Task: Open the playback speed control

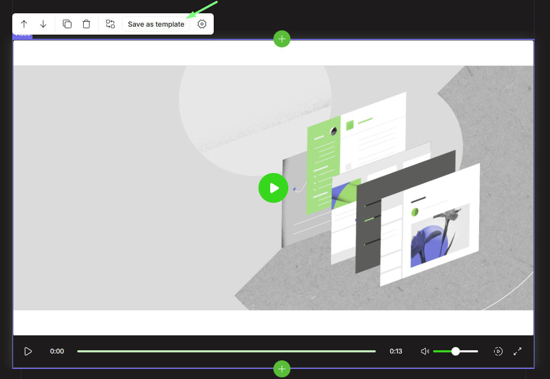Action: (498, 351)
